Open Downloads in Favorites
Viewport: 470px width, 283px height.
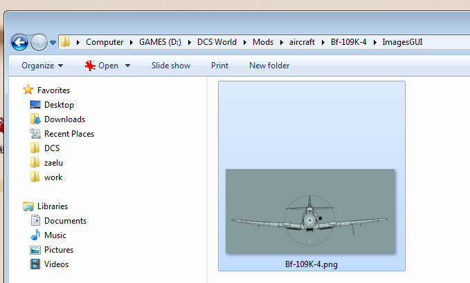click(65, 119)
